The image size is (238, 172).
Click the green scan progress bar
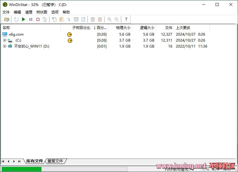coord(22,169)
